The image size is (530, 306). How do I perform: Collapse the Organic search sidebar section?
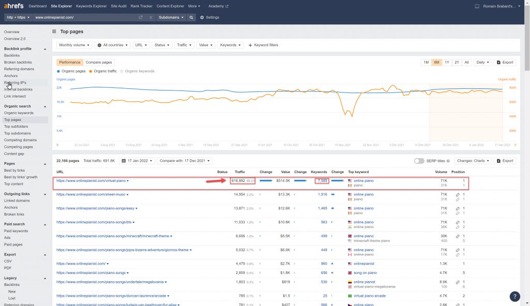tap(45, 106)
